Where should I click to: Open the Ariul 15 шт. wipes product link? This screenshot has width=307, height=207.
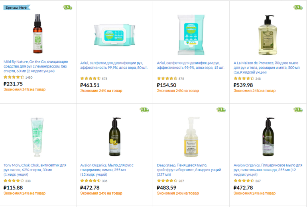click(x=188, y=66)
